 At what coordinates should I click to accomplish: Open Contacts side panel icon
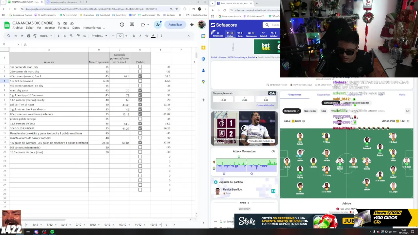203,70
